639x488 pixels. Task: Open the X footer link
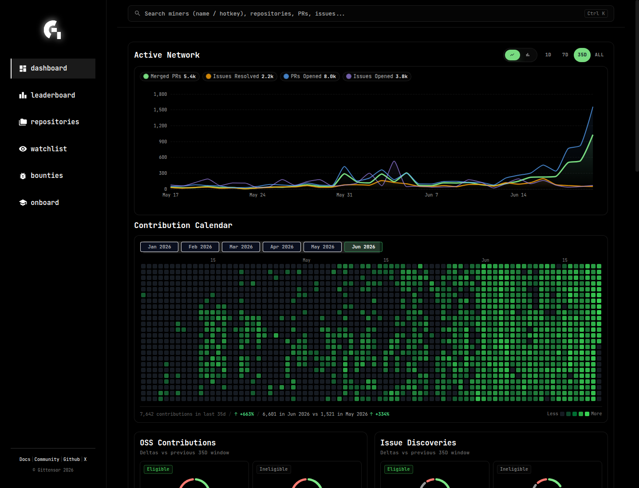tap(85, 459)
